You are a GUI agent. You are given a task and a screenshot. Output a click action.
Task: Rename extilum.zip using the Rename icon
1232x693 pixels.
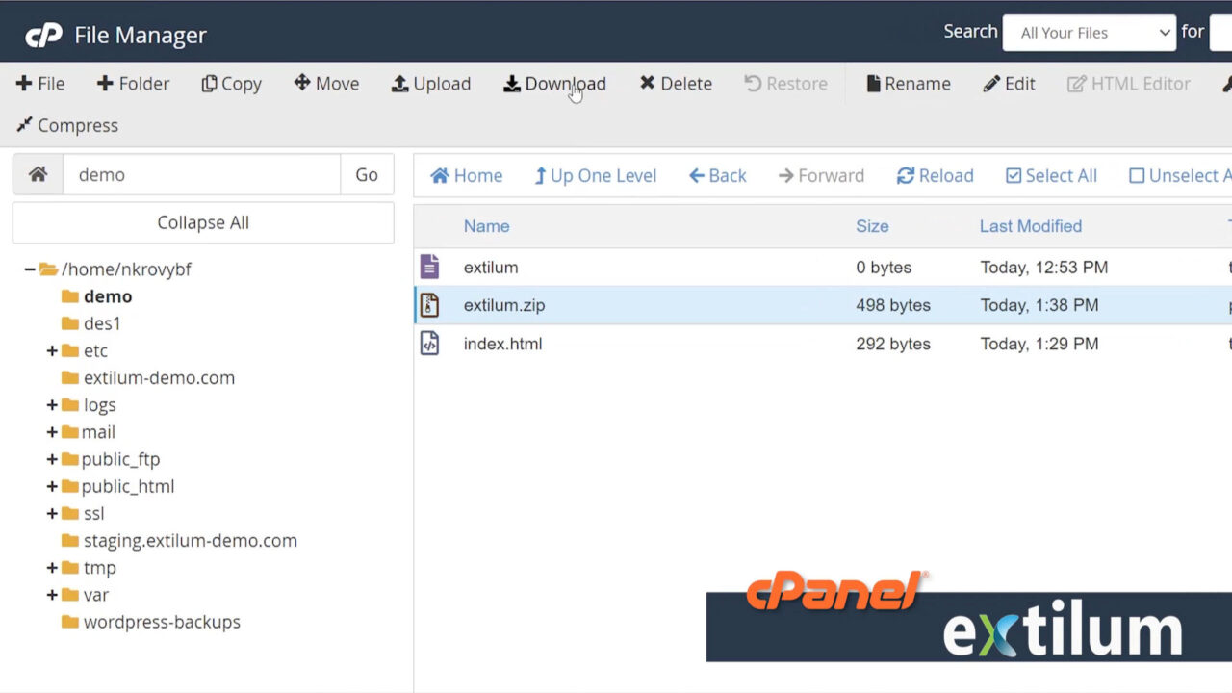click(x=908, y=84)
